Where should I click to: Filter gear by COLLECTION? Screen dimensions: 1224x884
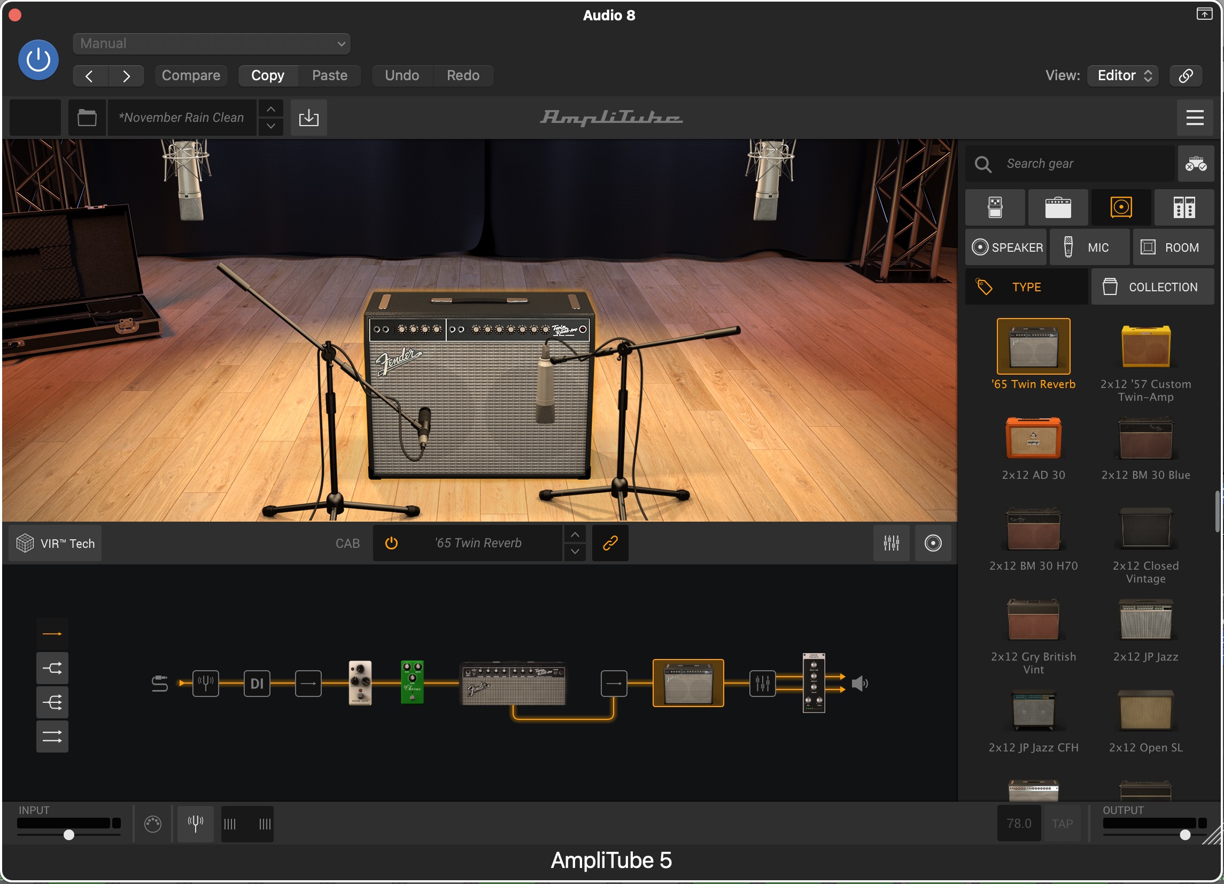(x=1153, y=288)
